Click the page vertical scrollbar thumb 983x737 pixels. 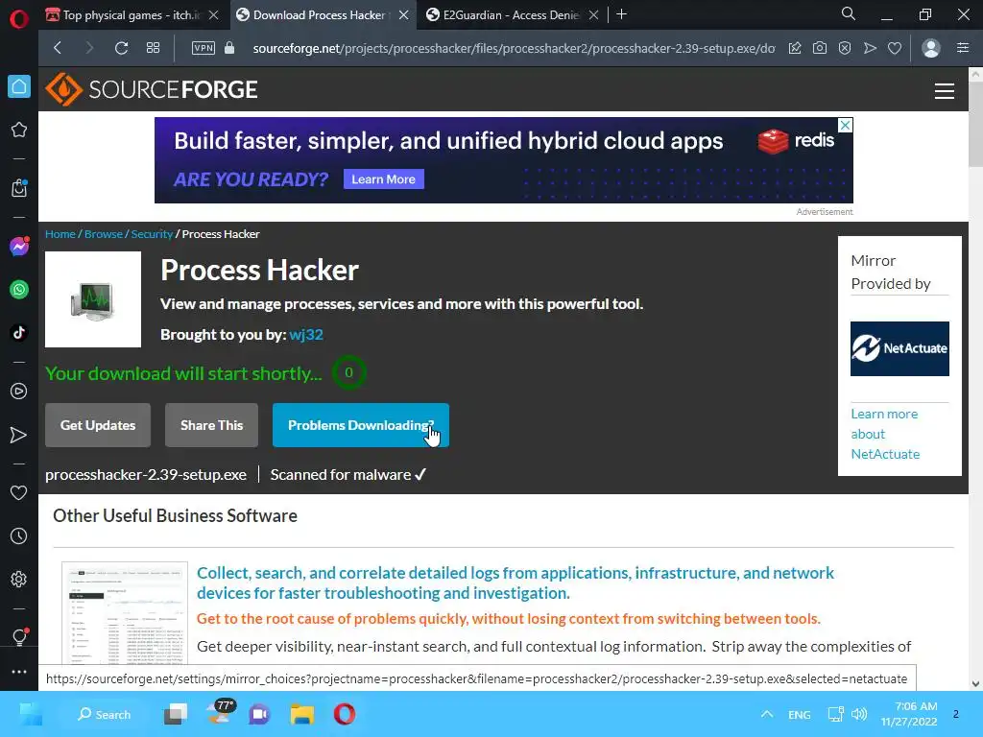coord(975,124)
